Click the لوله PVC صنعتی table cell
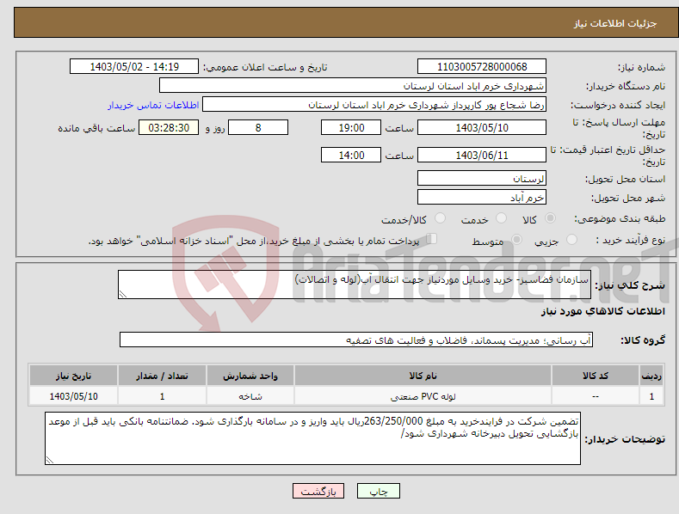Screen dimensions: 679x514 coord(423,396)
